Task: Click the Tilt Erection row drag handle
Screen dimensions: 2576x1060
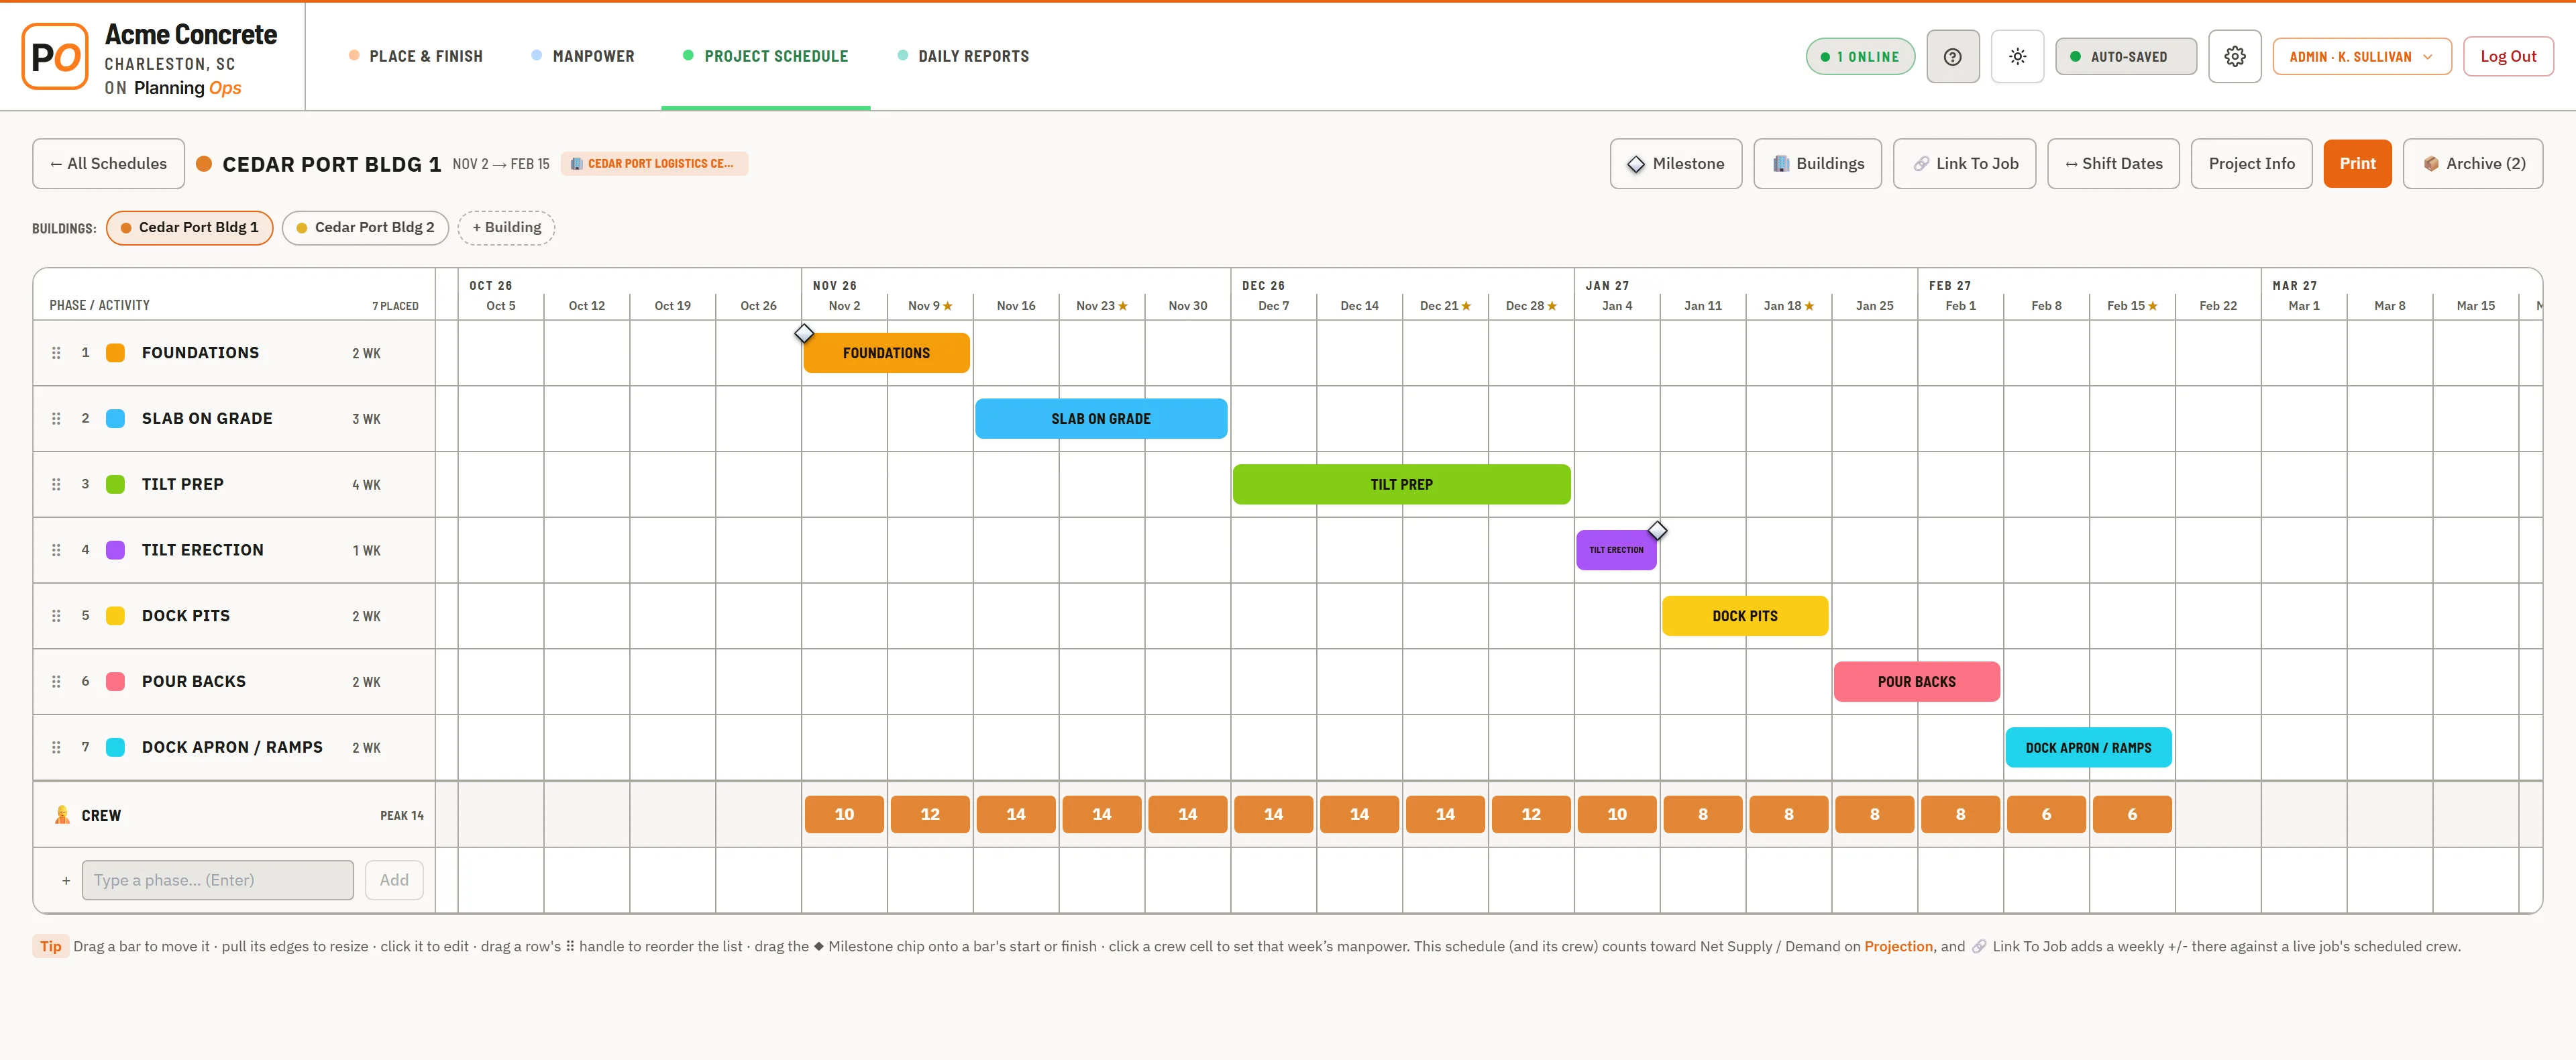Action: pyautogui.click(x=56, y=550)
